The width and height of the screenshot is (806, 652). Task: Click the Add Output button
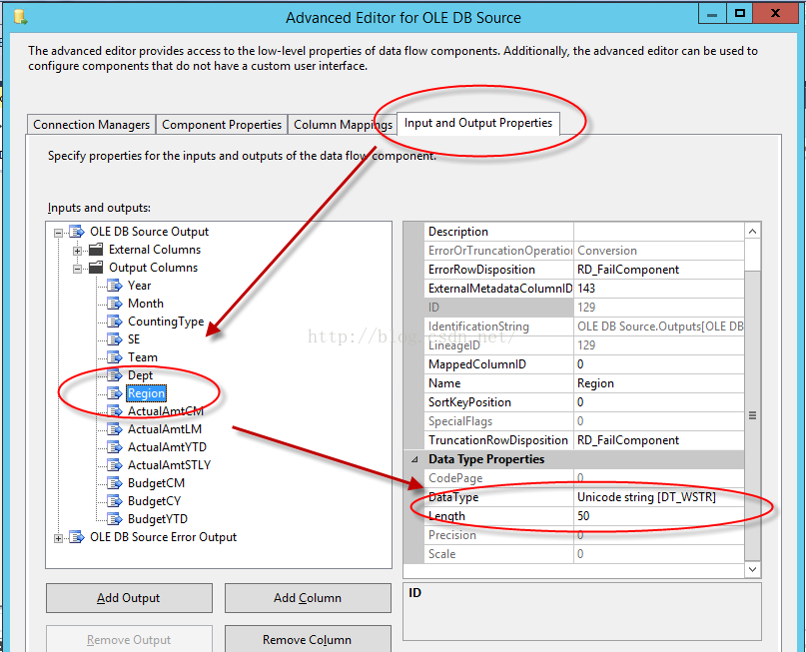(x=129, y=598)
